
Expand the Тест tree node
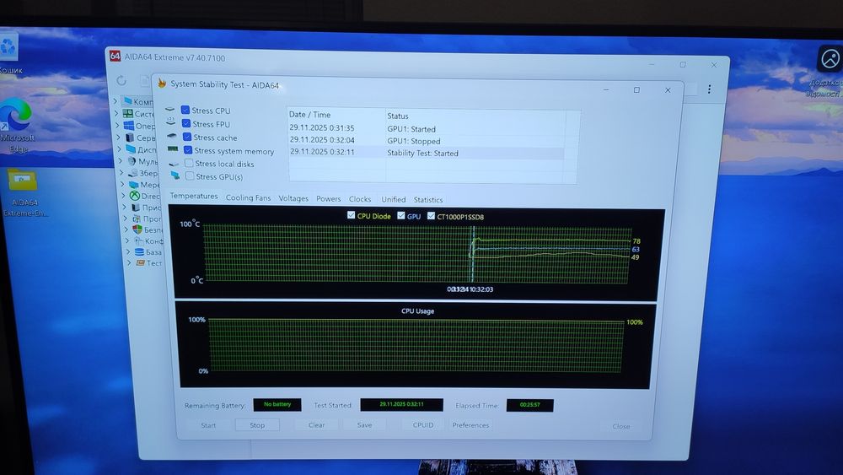coord(130,262)
